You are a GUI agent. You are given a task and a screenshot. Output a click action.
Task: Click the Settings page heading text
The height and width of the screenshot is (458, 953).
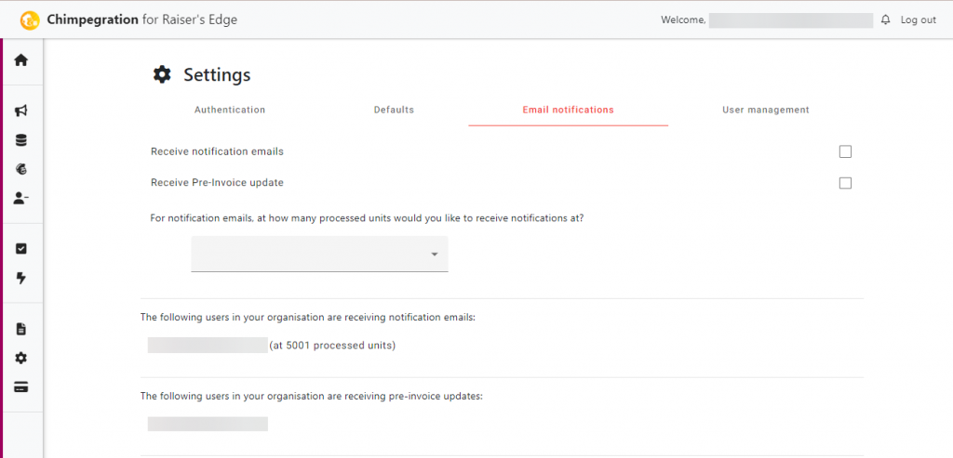pyautogui.click(x=217, y=75)
